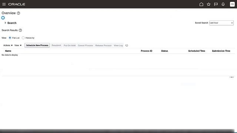
Task: Click the Oracle logo
Action: (x=17, y=4)
